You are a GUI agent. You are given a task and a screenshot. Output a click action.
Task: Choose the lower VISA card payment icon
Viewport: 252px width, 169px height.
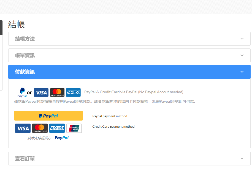[23, 128]
